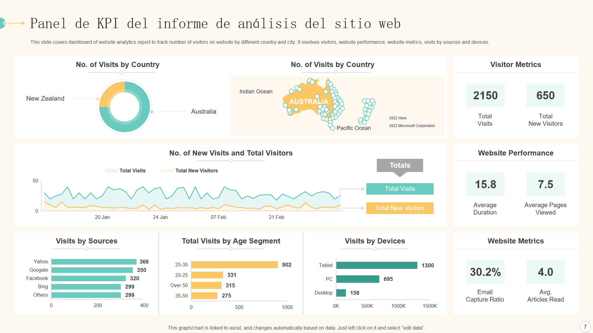Screen dimensions: 593x333
Task: Select the Yahoo bar in Visits by Sources
Action: [94, 262]
